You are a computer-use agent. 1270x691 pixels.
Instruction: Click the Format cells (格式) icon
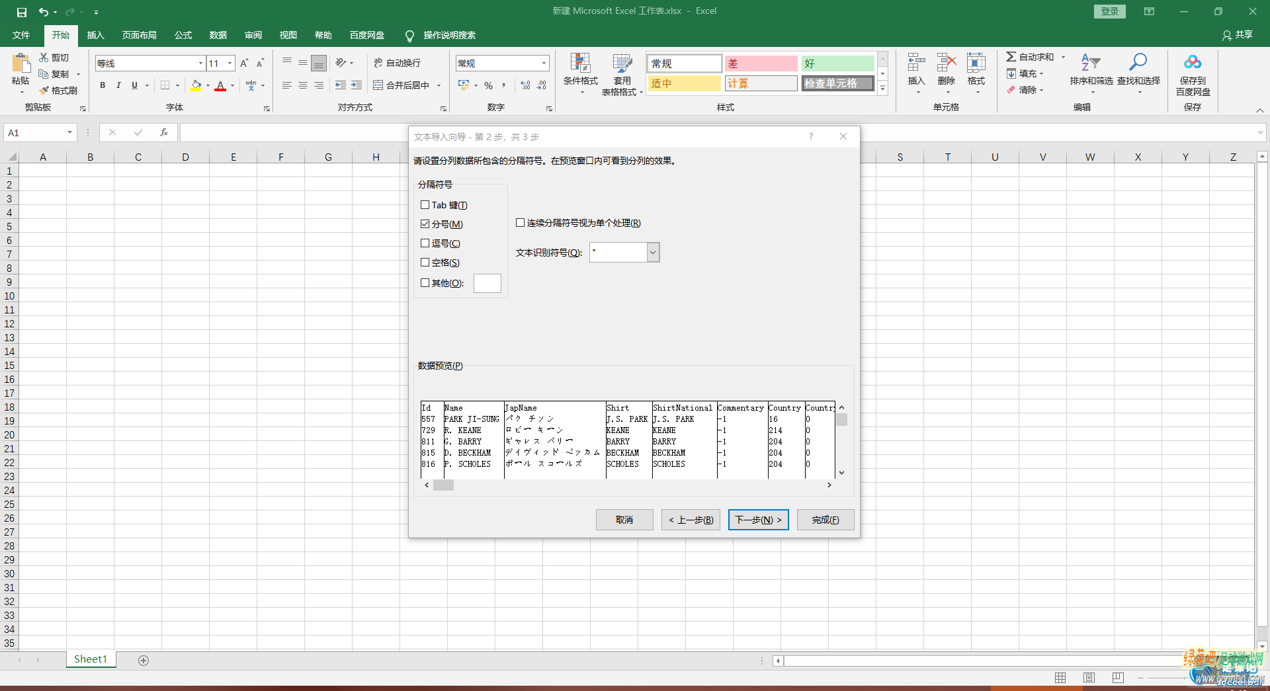tap(976, 63)
